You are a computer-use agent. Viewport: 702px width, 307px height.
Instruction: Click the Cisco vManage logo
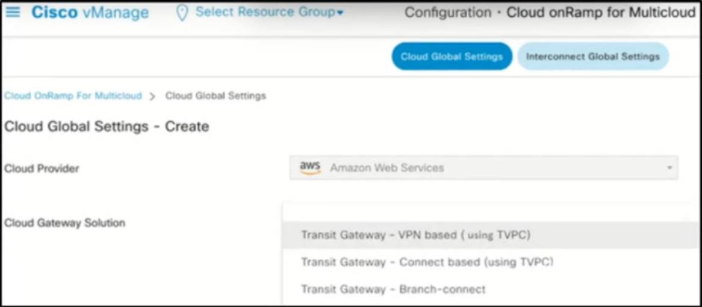coord(91,13)
